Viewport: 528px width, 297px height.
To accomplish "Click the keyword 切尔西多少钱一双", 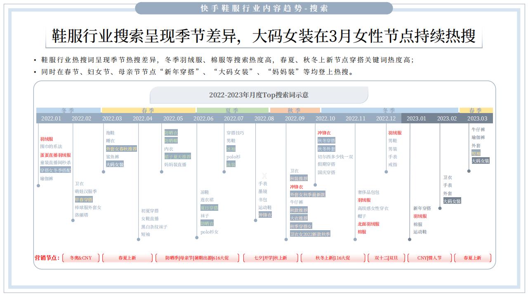I will [x=335, y=157].
